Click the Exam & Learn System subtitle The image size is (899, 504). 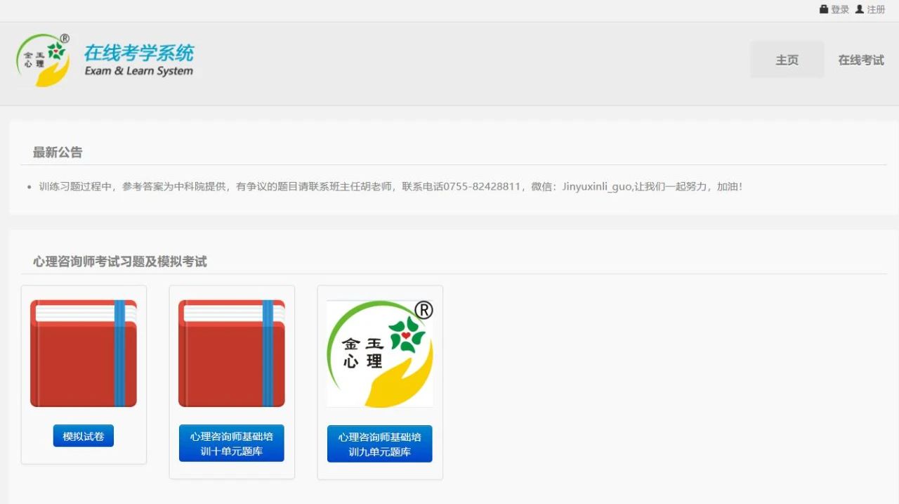pyautogui.click(x=139, y=71)
